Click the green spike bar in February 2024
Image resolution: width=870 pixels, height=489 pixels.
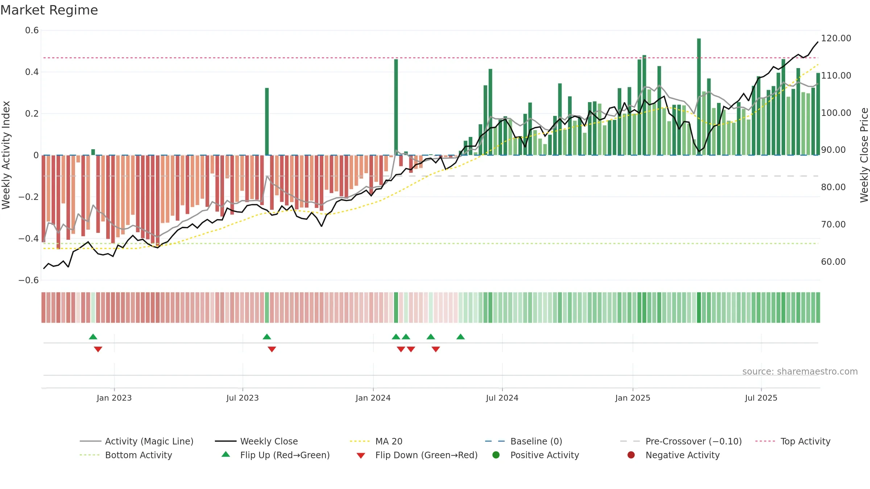click(396, 107)
